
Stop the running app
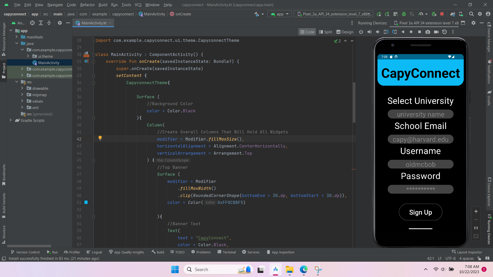click(442, 14)
